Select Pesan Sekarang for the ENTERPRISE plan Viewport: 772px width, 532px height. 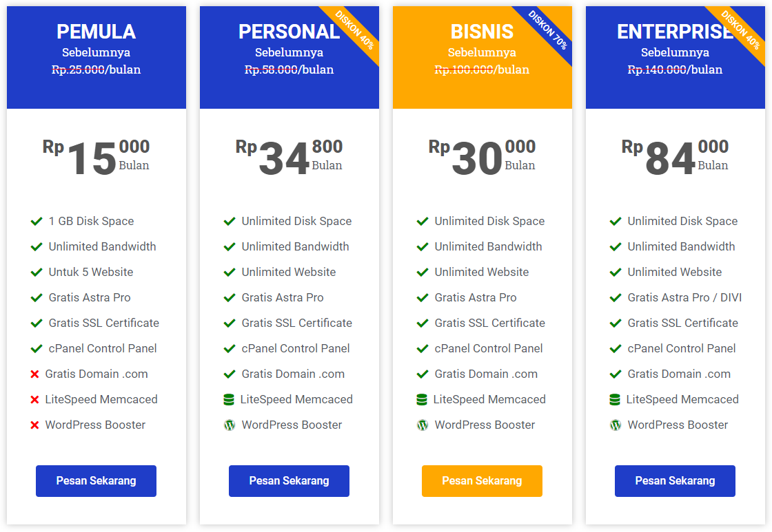(675, 480)
